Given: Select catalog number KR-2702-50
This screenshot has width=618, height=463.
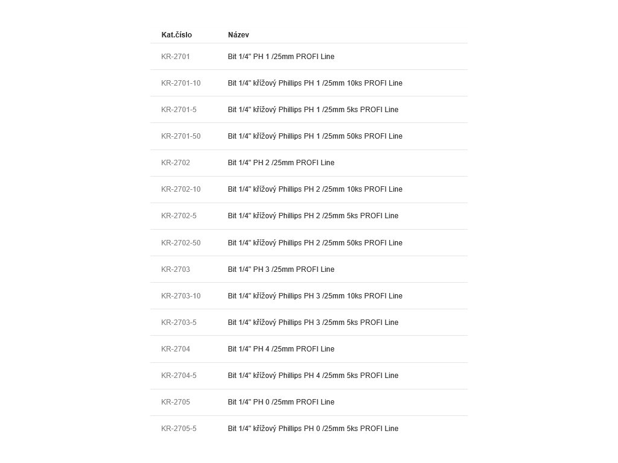Looking at the screenshot, I should click(181, 243).
